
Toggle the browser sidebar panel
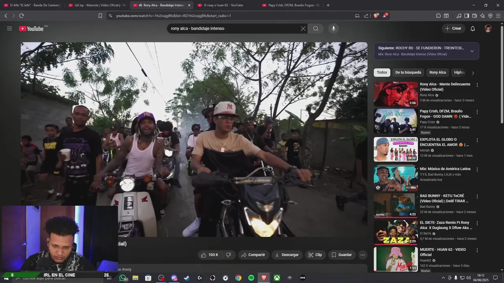[x=467, y=16]
